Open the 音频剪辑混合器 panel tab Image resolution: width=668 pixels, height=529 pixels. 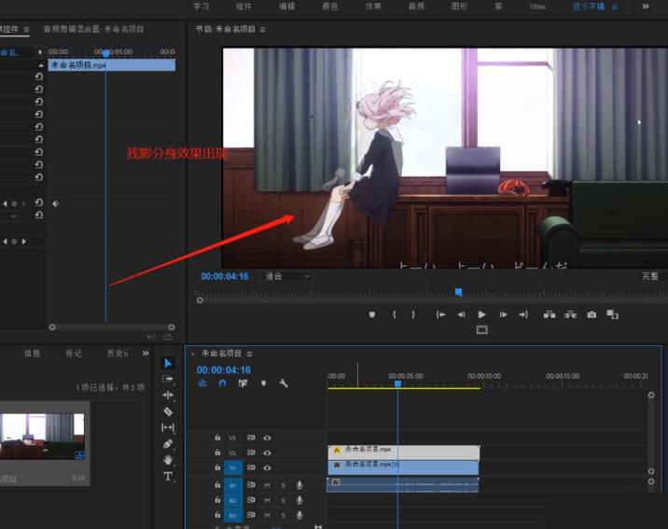[x=93, y=29]
